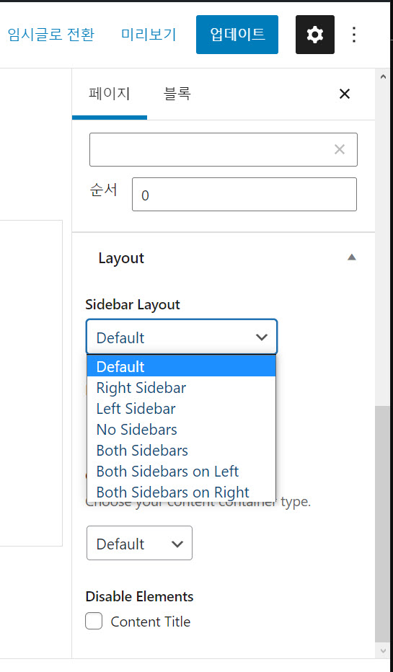Open the Sidebar Layout dropdown
This screenshot has height=672, width=393.
(x=182, y=337)
